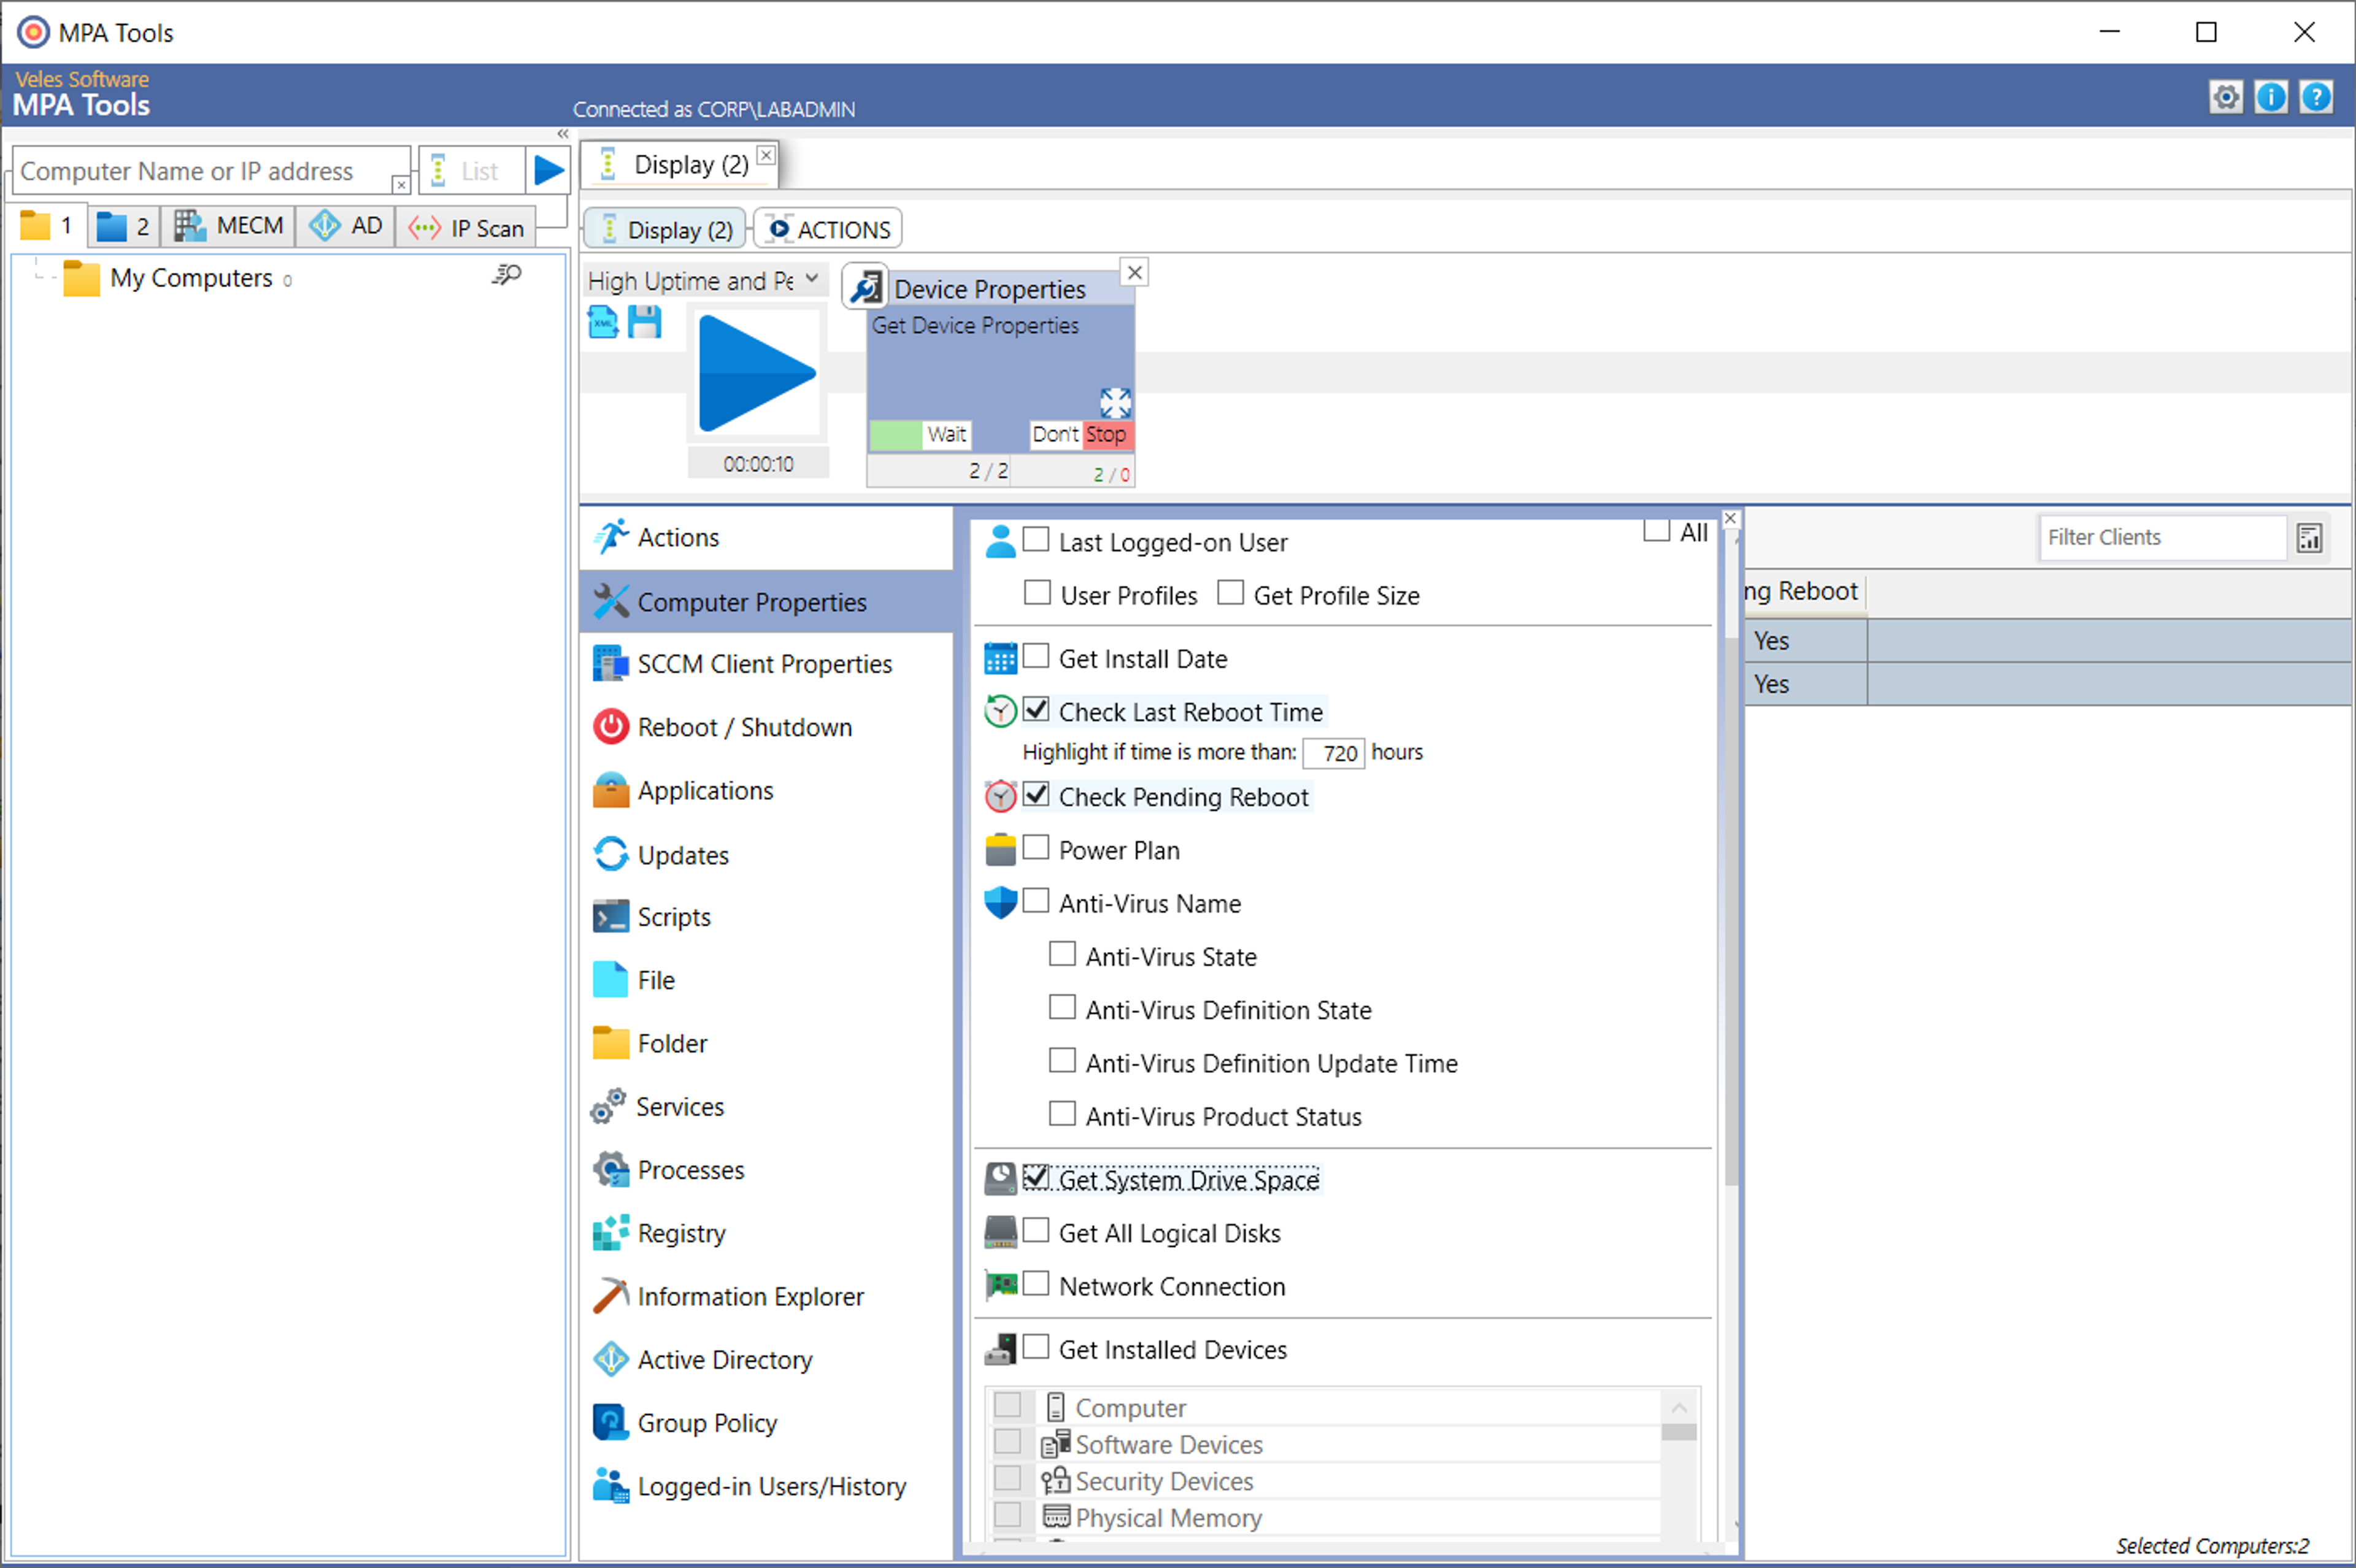2356x1568 pixels.
Task: Enable Anti-Virus Name checkbox
Action: 1036,901
